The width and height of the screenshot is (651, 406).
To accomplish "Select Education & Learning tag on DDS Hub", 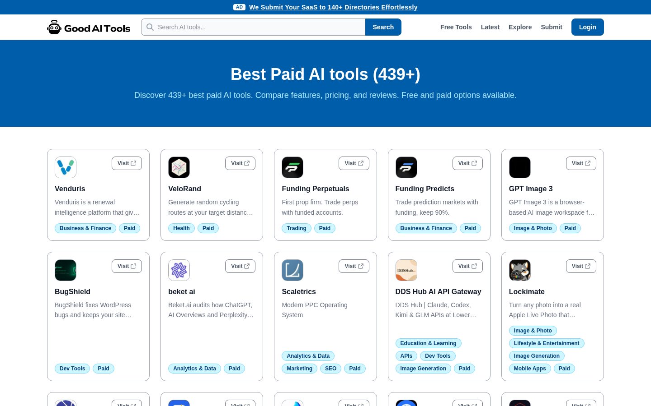I will coord(428,343).
